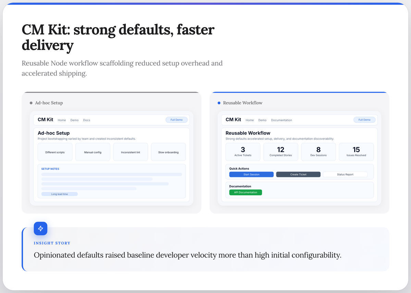Click the blue status dot beside Reusable Workflow

pos(218,103)
